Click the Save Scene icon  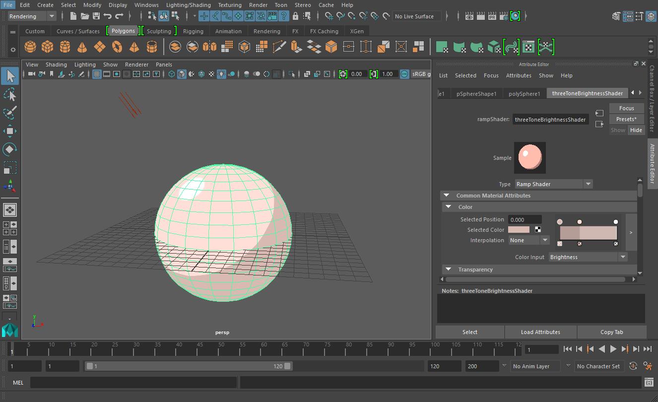coord(96,16)
